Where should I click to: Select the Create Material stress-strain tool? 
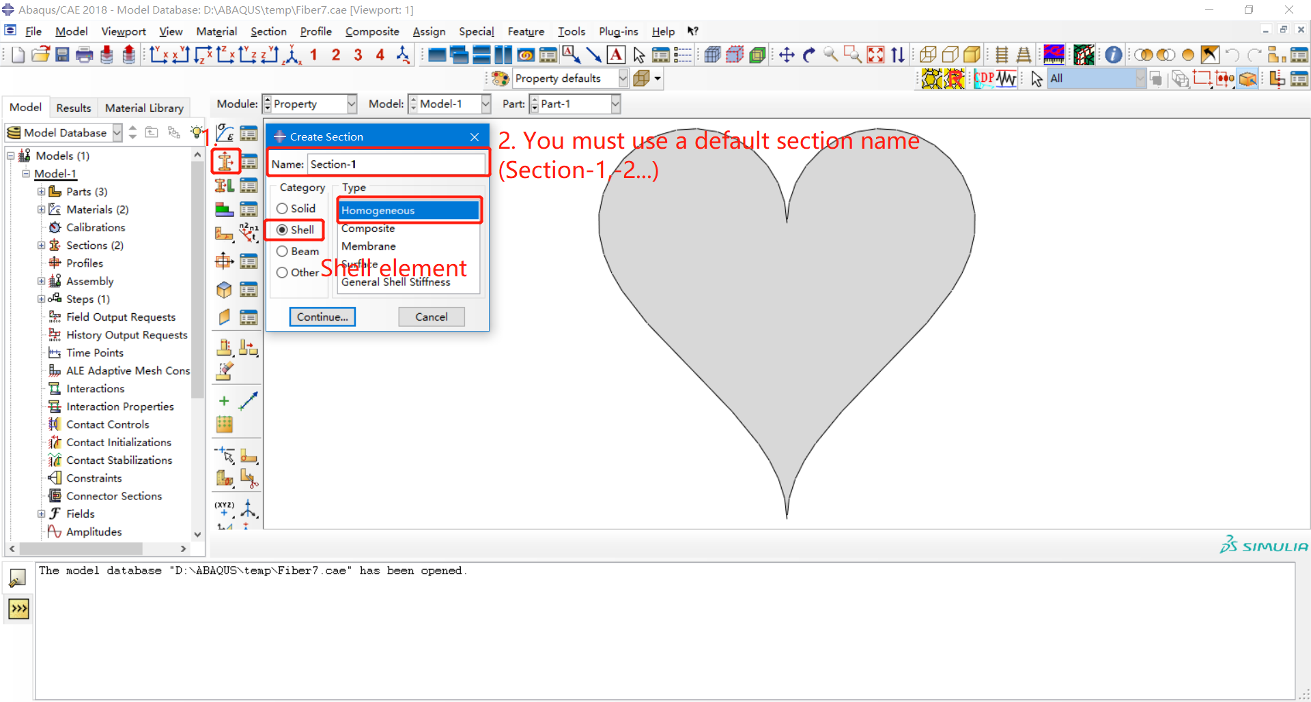[x=224, y=133]
